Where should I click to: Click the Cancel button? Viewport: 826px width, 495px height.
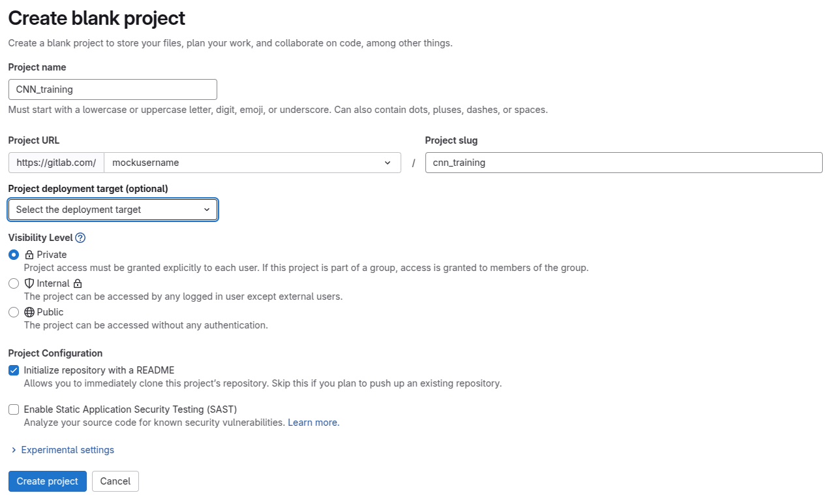[115, 481]
